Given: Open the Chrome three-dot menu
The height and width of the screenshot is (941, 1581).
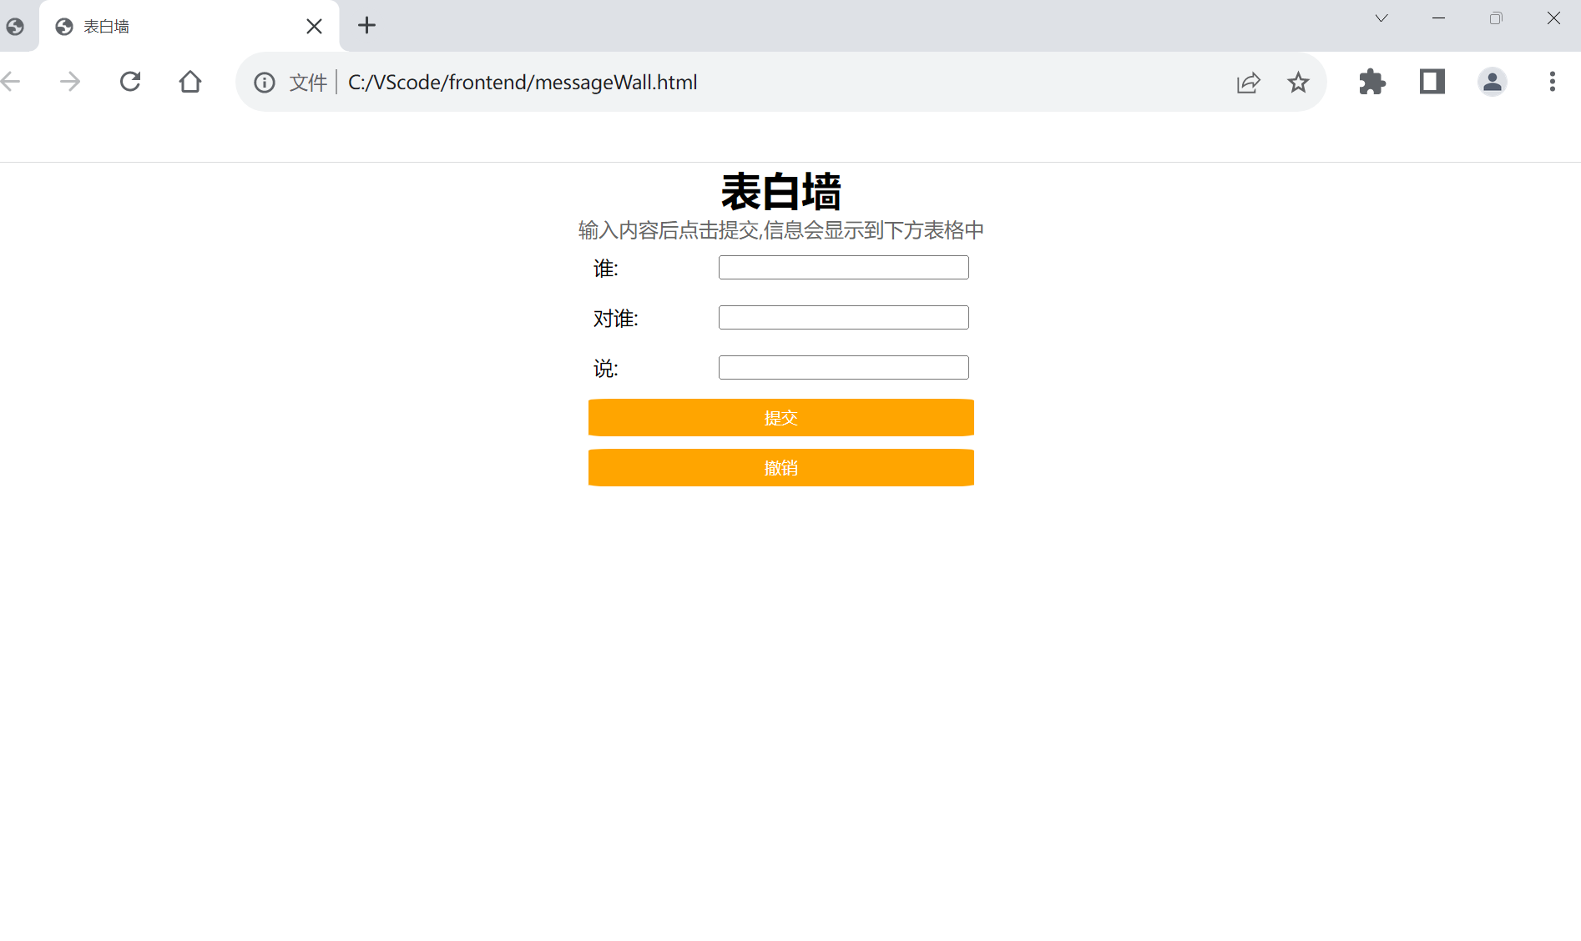Looking at the screenshot, I should coord(1553,82).
